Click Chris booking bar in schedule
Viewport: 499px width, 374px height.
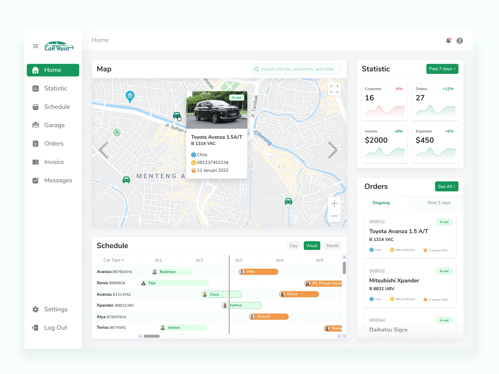[222, 294]
